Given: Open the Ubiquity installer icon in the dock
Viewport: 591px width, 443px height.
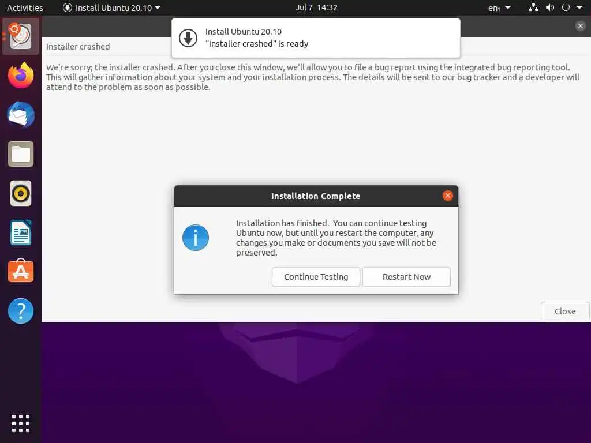Looking at the screenshot, I should [21, 36].
